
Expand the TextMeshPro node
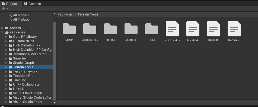6,76
